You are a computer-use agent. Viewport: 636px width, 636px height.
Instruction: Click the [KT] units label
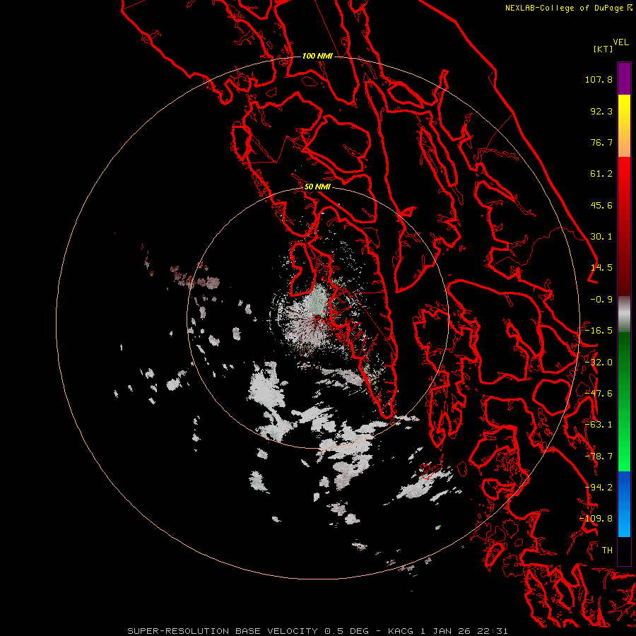tap(603, 49)
